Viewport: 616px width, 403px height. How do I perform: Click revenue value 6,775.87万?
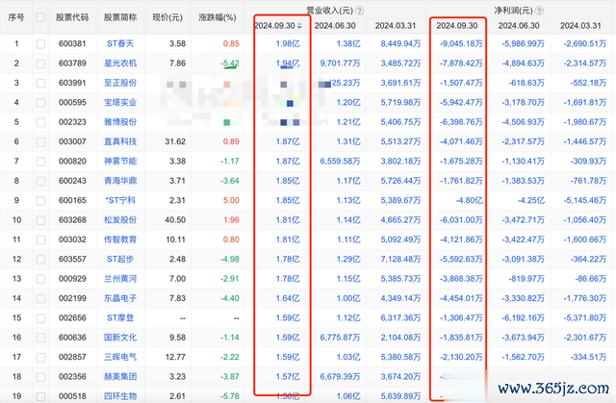coord(340,338)
